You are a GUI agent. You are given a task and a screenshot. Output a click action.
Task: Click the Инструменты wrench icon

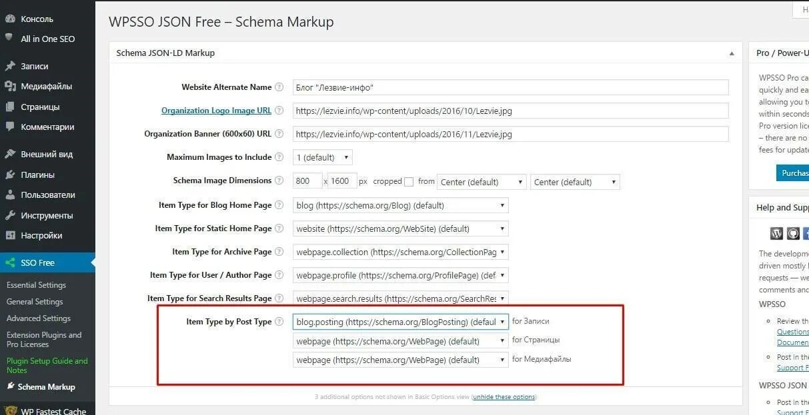pyautogui.click(x=10, y=215)
